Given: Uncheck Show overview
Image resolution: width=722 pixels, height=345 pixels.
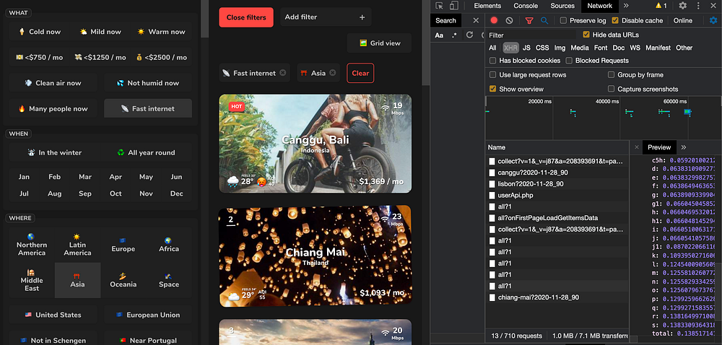Looking at the screenshot, I should tap(493, 89).
